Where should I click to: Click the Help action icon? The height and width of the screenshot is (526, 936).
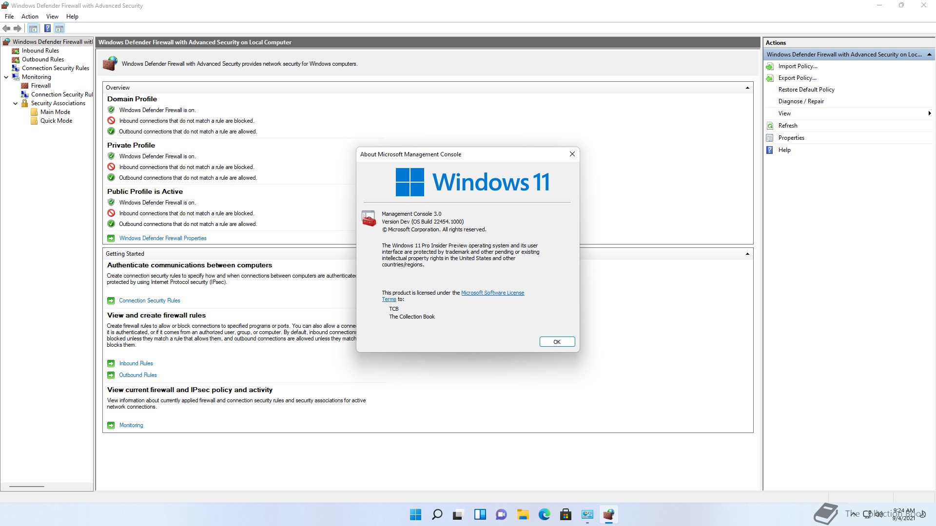pos(770,150)
